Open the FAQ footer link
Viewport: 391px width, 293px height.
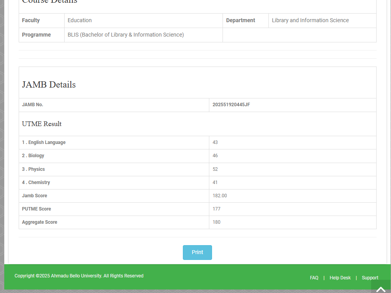click(314, 278)
